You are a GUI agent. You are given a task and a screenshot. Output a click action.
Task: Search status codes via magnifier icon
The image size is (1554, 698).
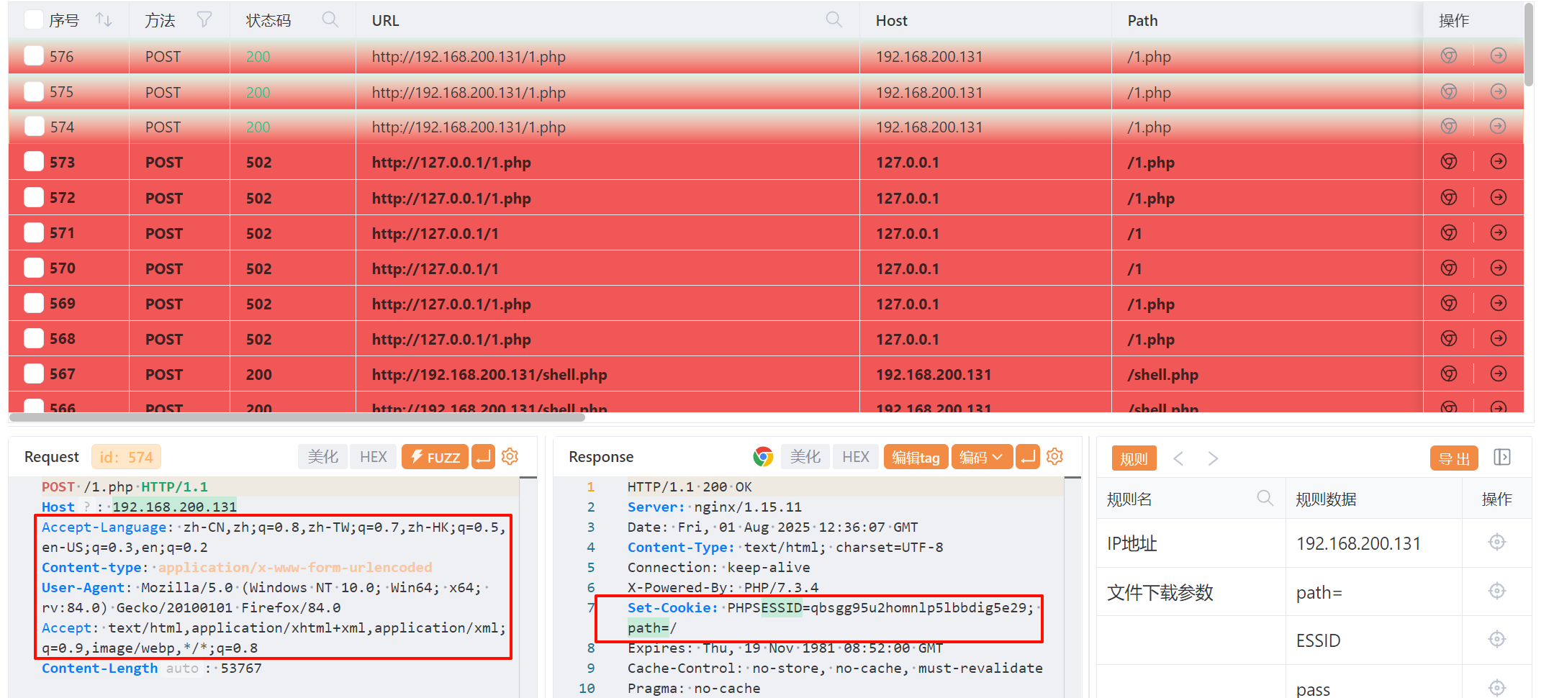330,20
